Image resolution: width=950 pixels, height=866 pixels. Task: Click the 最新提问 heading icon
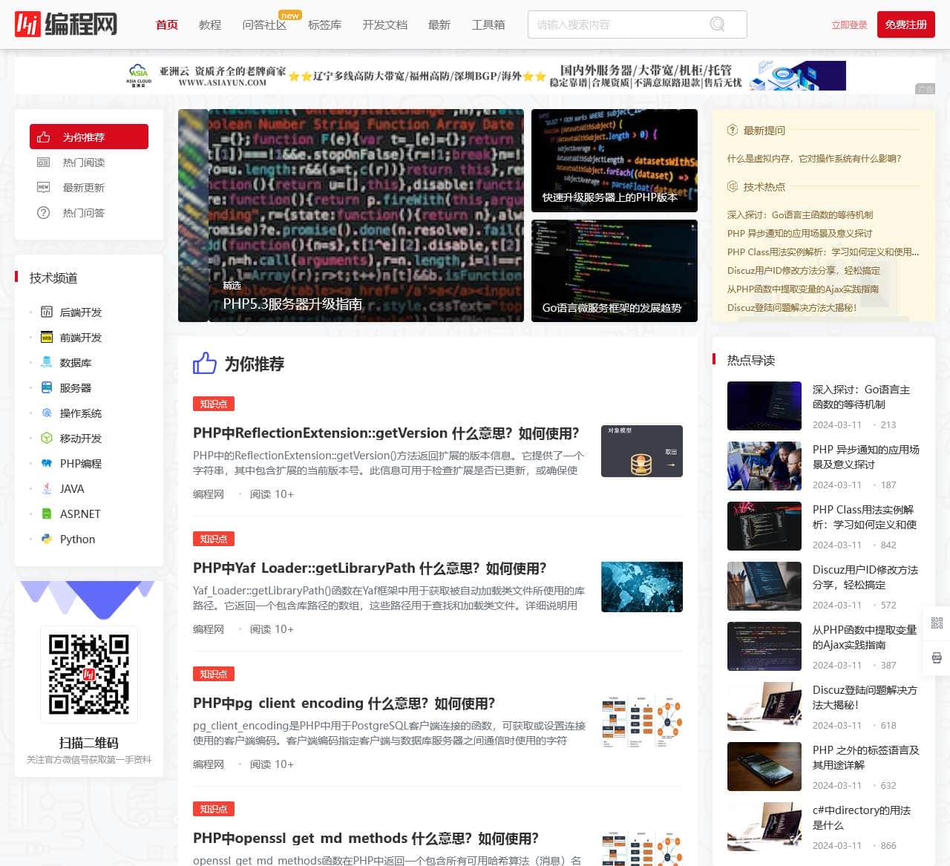(x=733, y=130)
